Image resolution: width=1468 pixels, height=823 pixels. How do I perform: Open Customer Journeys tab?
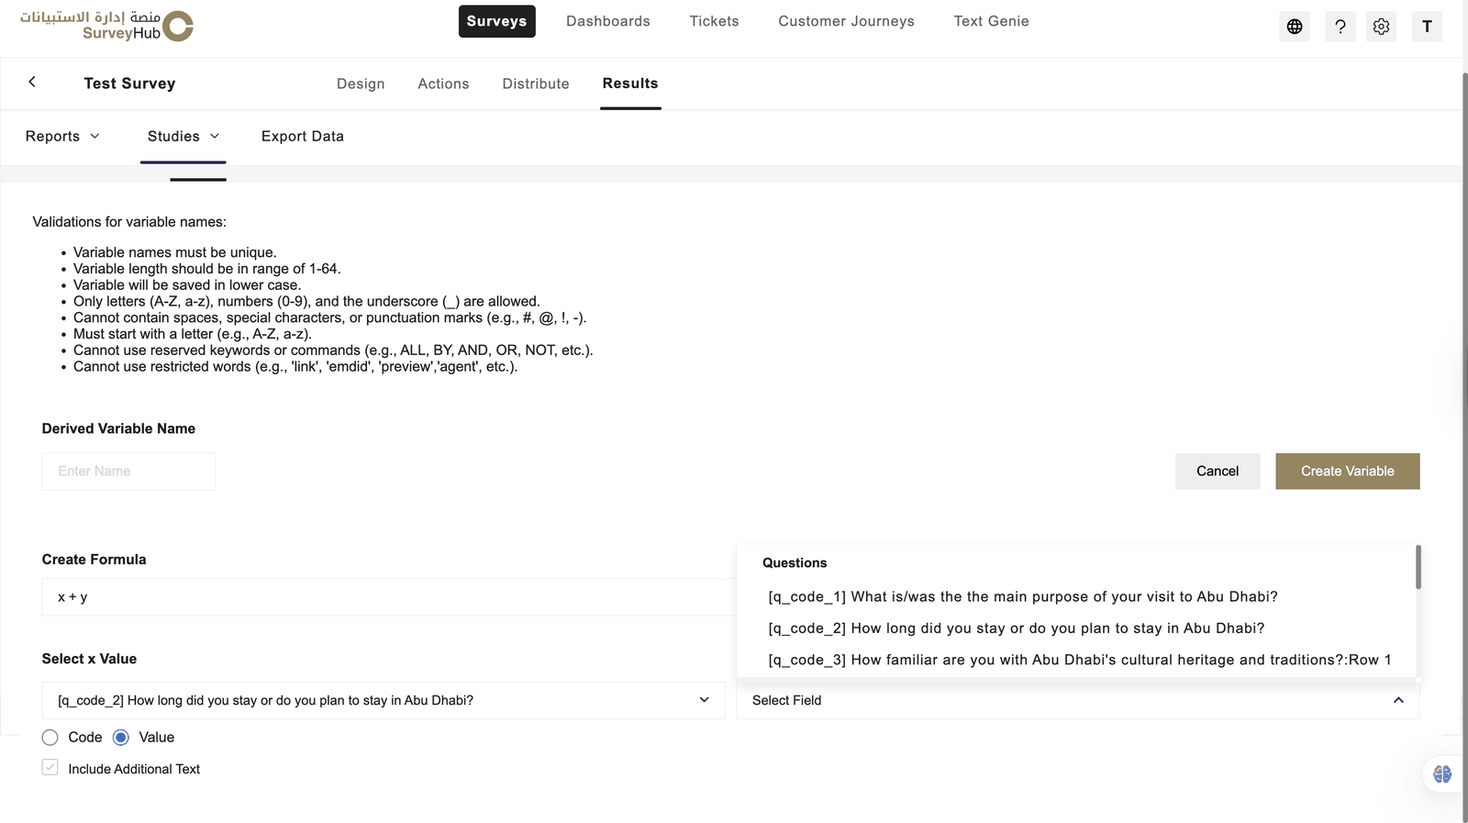(846, 21)
